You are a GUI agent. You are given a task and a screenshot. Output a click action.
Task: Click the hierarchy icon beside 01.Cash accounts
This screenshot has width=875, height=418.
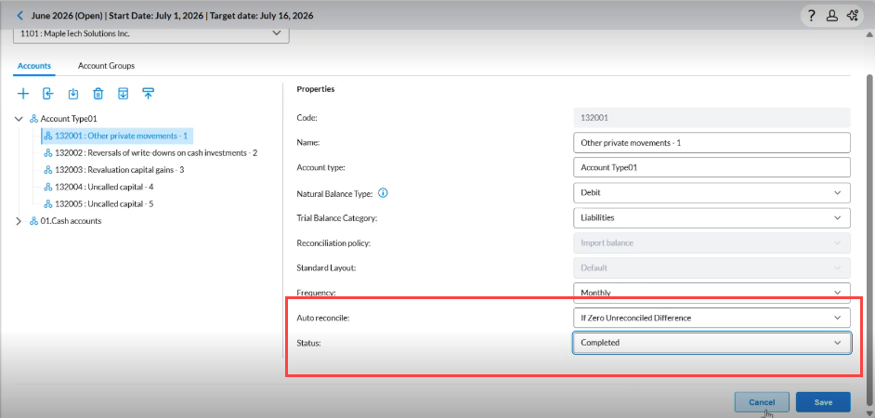coord(33,221)
